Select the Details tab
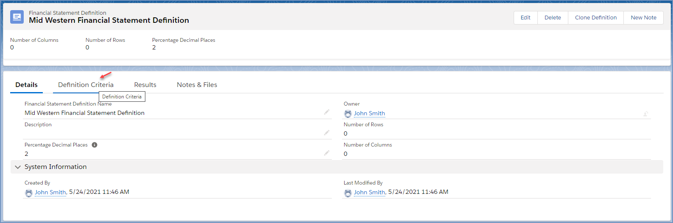The width and height of the screenshot is (673, 223). (26, 85)
